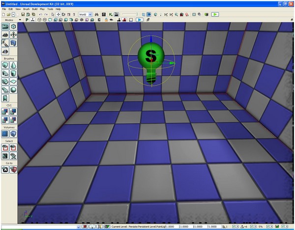
Task: Focus the console command input box
Action: (39, 227)
